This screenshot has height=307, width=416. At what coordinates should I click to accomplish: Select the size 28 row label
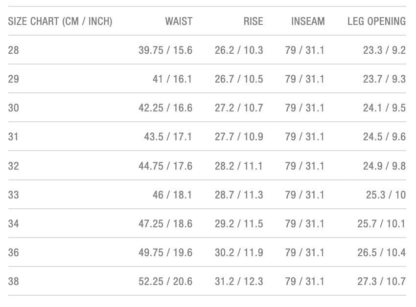click(x=14, y=50)
